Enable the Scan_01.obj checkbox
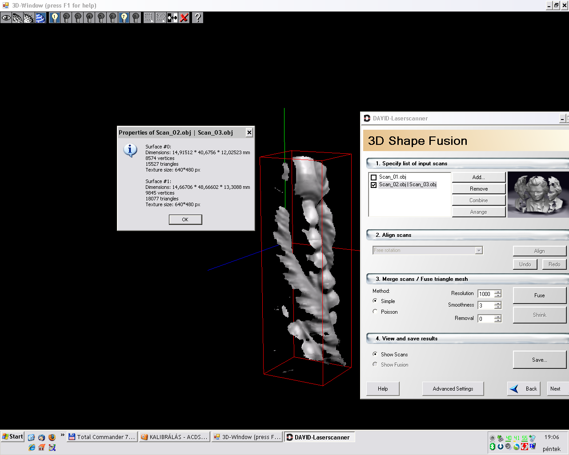569x455 pixels. [x=374, y=177]
